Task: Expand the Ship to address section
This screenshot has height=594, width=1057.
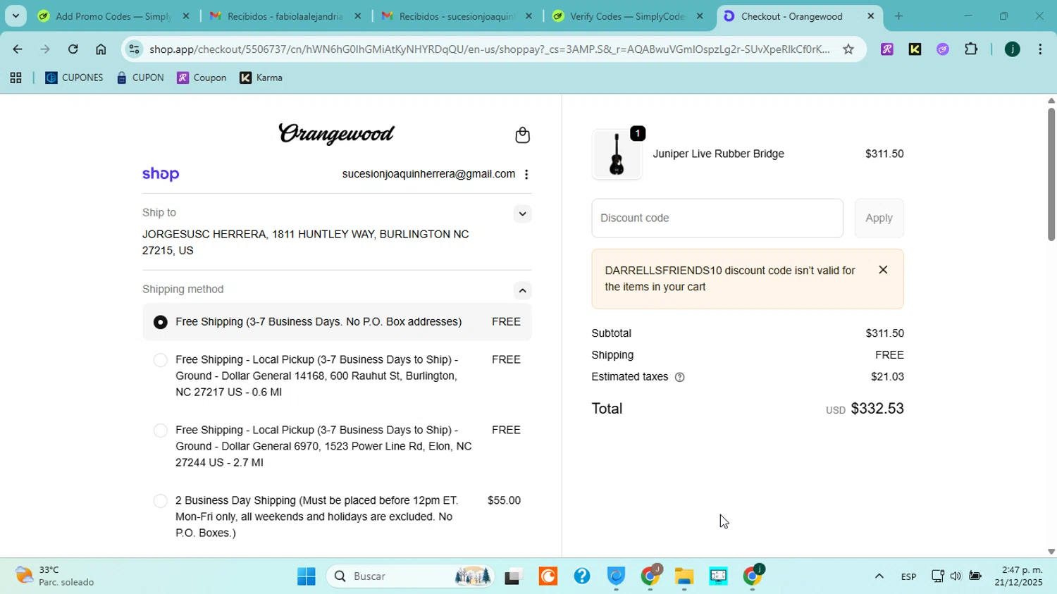Action: [x=522, y=214]
